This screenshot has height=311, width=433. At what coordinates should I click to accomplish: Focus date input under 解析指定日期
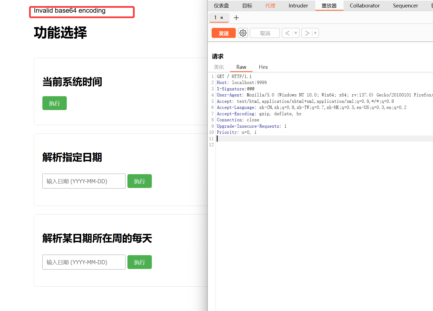[84, 181]
